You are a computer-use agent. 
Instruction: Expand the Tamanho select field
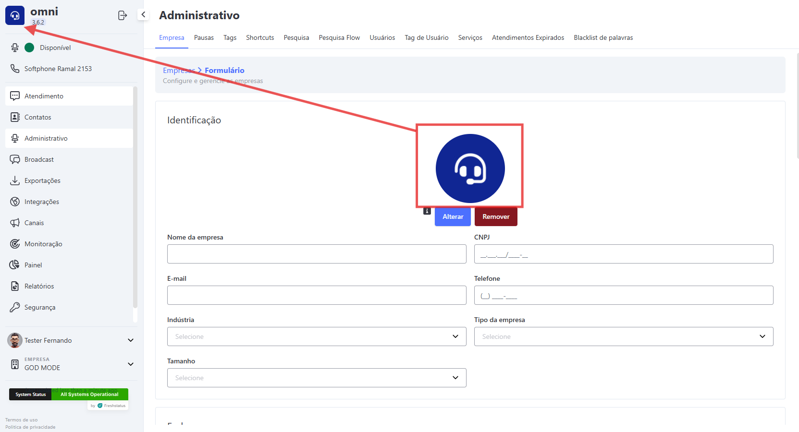coord(316,378)
